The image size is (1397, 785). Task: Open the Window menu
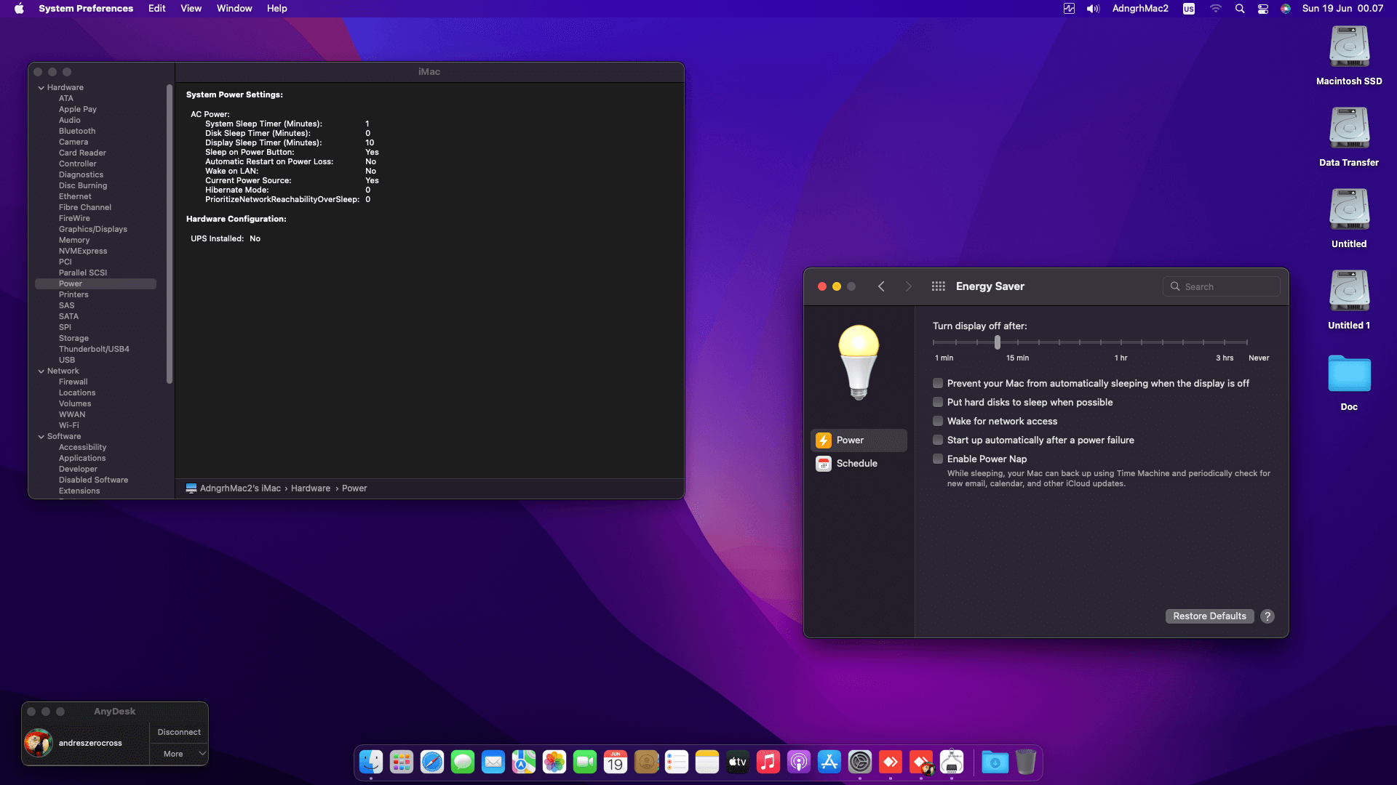tap(234, 9)
